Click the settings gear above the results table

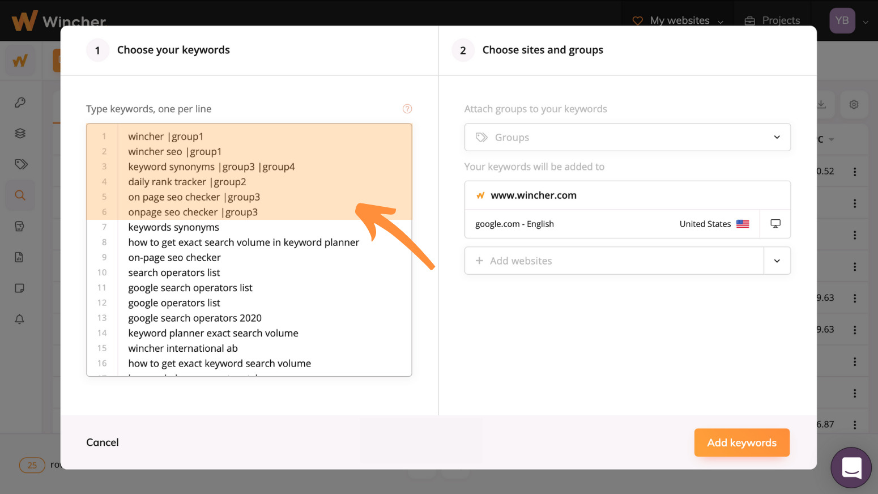(x=854, y=104)
